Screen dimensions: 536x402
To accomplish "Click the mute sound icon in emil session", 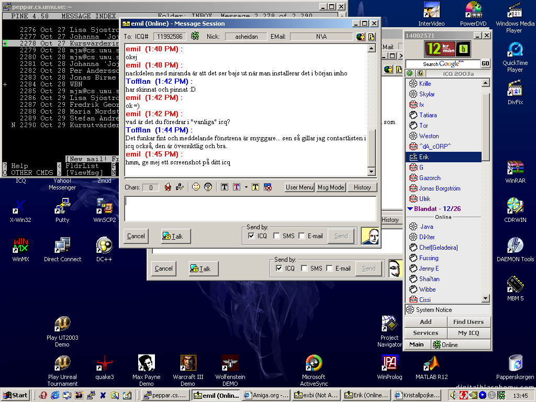I will tap(168, 187).
